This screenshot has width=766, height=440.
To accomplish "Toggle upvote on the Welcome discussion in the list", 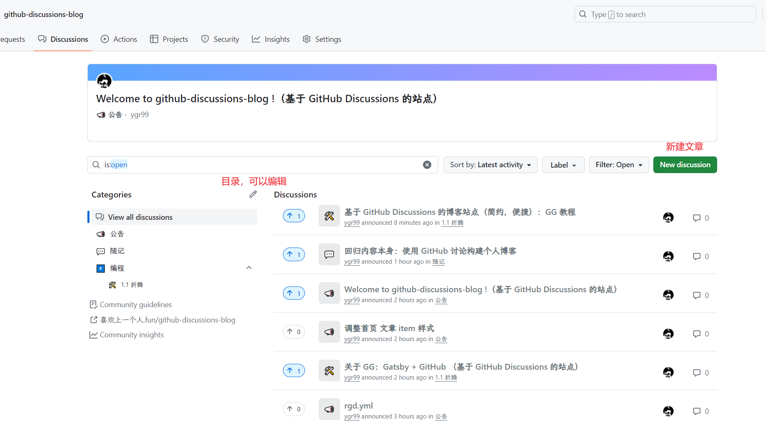I will tap(294, 293).
